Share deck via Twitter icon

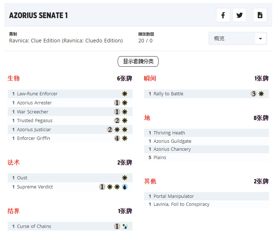pyautogui.click(x=239, y=15)
